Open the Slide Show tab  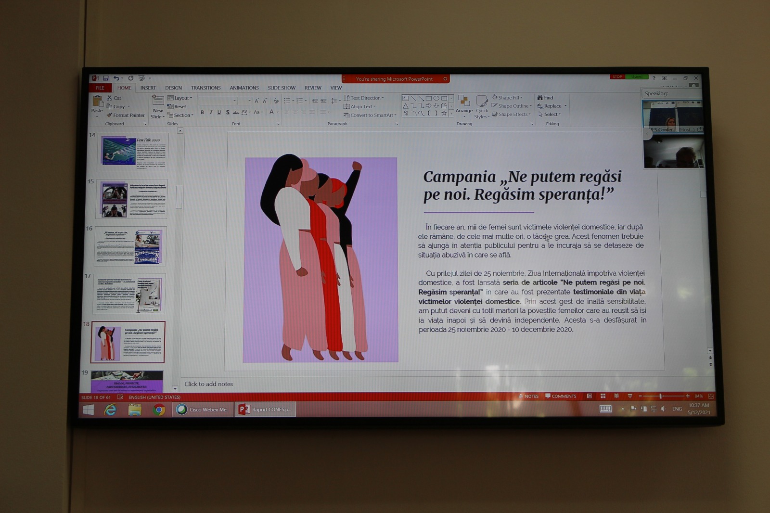point(282,88)
